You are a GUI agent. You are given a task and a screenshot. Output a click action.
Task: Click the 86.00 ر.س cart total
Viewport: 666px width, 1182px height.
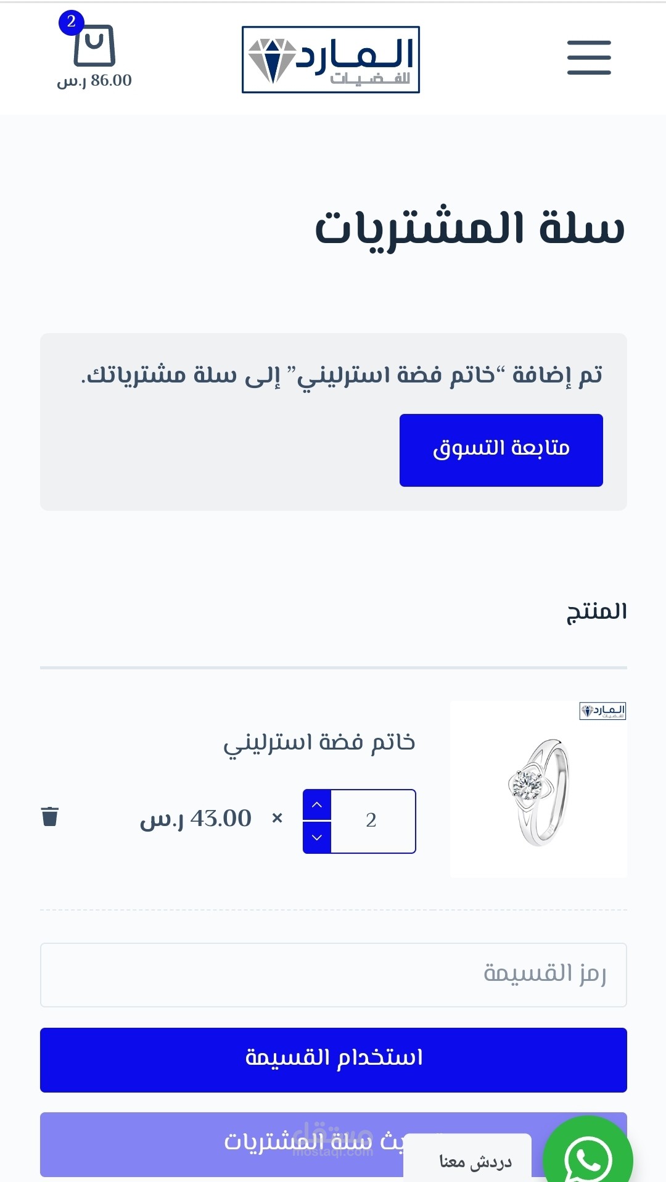(x=94, y=81)
